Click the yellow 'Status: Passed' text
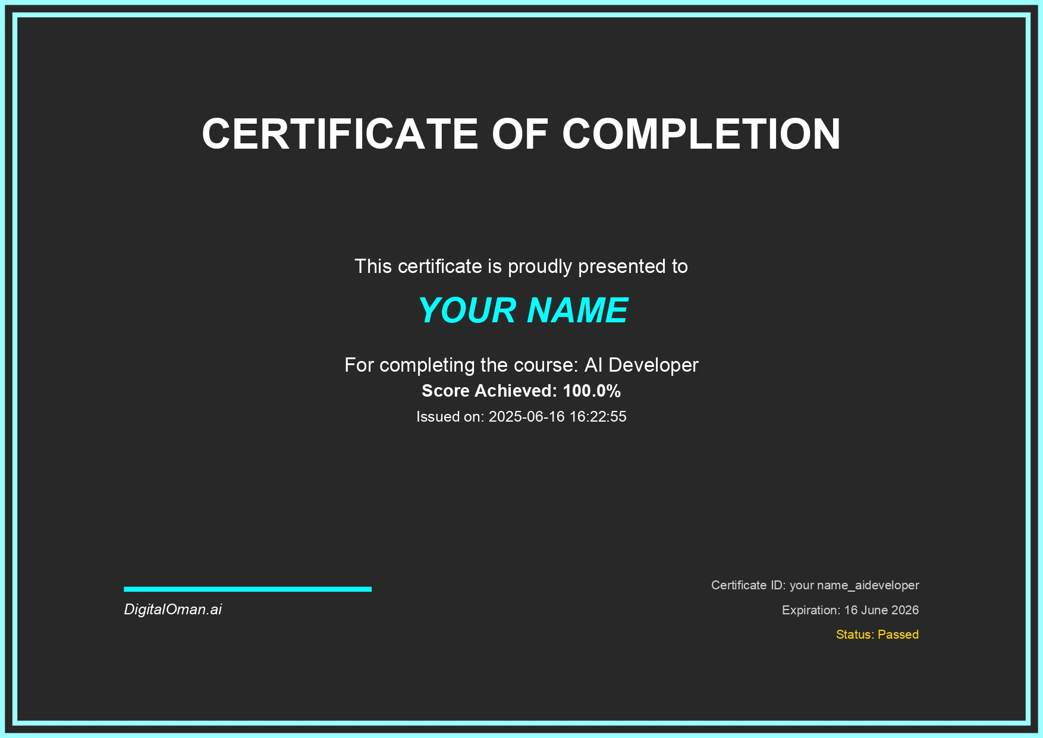 [x=877, y=635]
